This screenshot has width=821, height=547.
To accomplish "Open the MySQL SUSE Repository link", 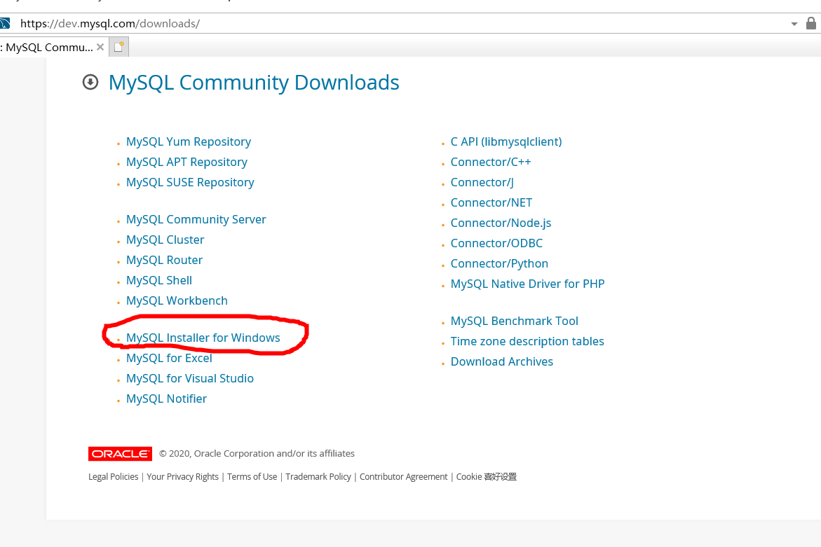I will 190,183.
